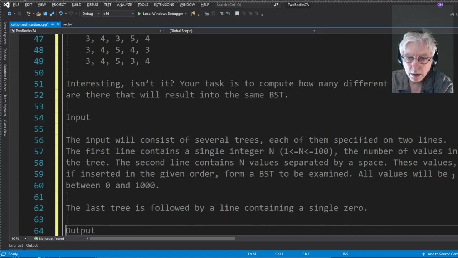The width and height of the screenshot is (458, 258).
Task: Toggle a bookmark on the current line
Action: pyautogui.click(x=237, y=14)
